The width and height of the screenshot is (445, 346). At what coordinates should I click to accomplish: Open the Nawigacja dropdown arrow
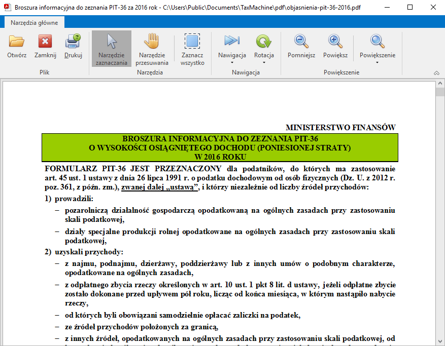point(231,61)
